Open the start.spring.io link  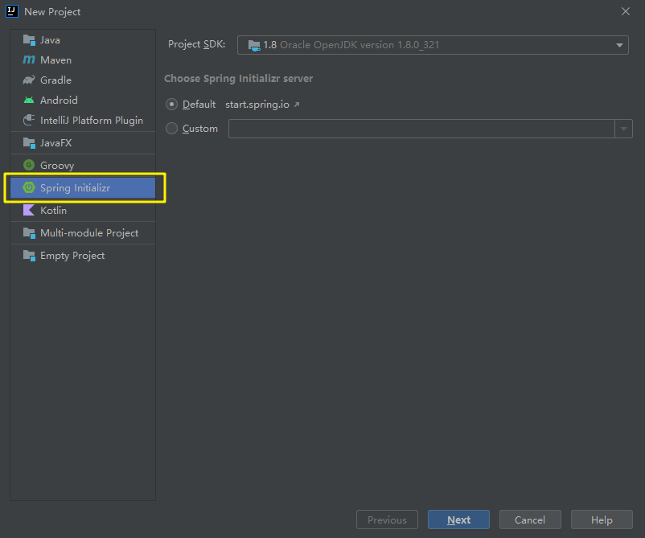[257, 105]
